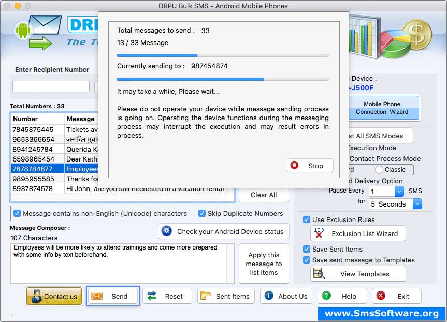Viewport: 447px width, 322px height.
Task: Click the J500F device link
Action: pyautogui.click(x=361, y=87)
